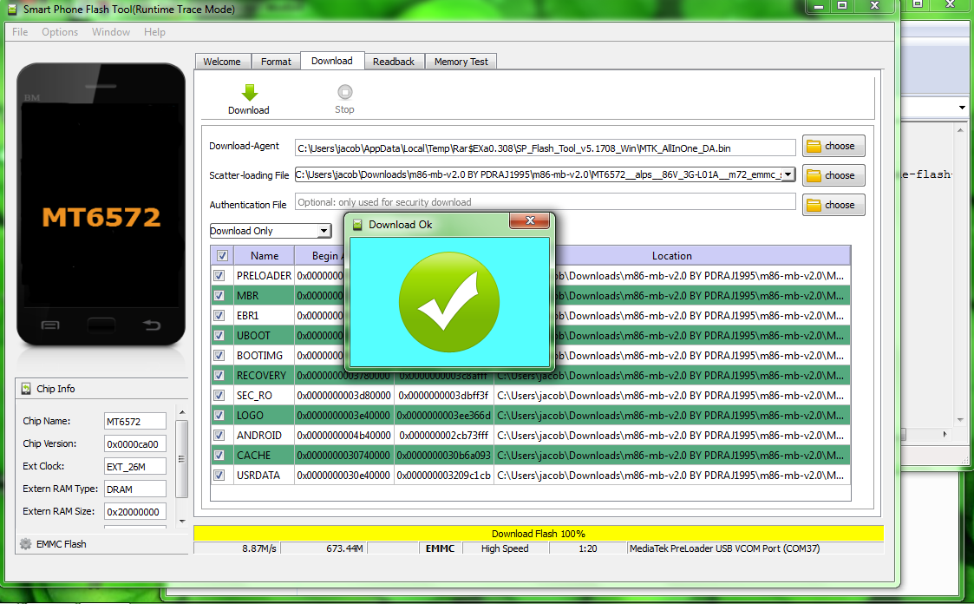
Task: Open the Help menu
Action: coord(154,32)
